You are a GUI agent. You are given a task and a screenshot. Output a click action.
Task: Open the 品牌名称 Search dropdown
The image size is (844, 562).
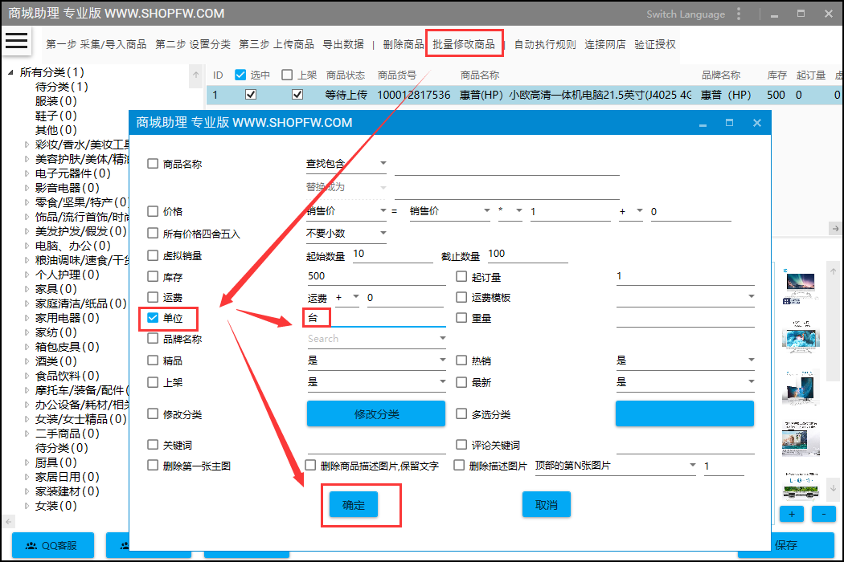click(x=376, y=339)
